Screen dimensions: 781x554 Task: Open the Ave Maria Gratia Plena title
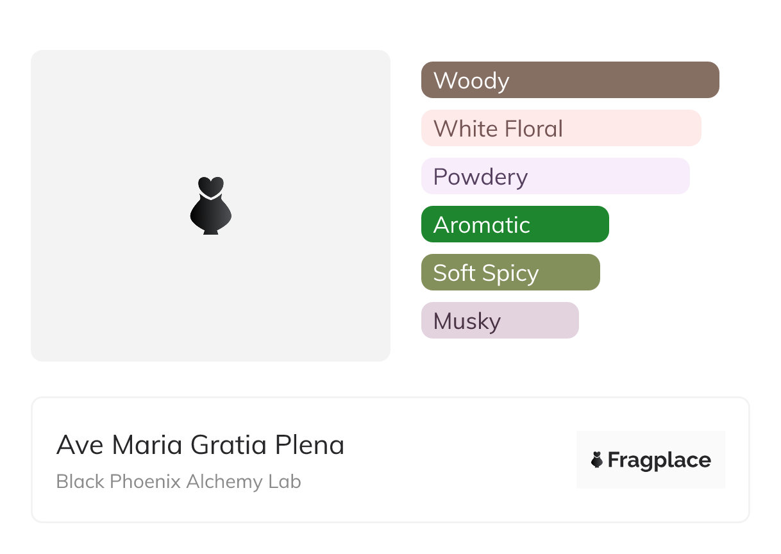tap(200, 445)
